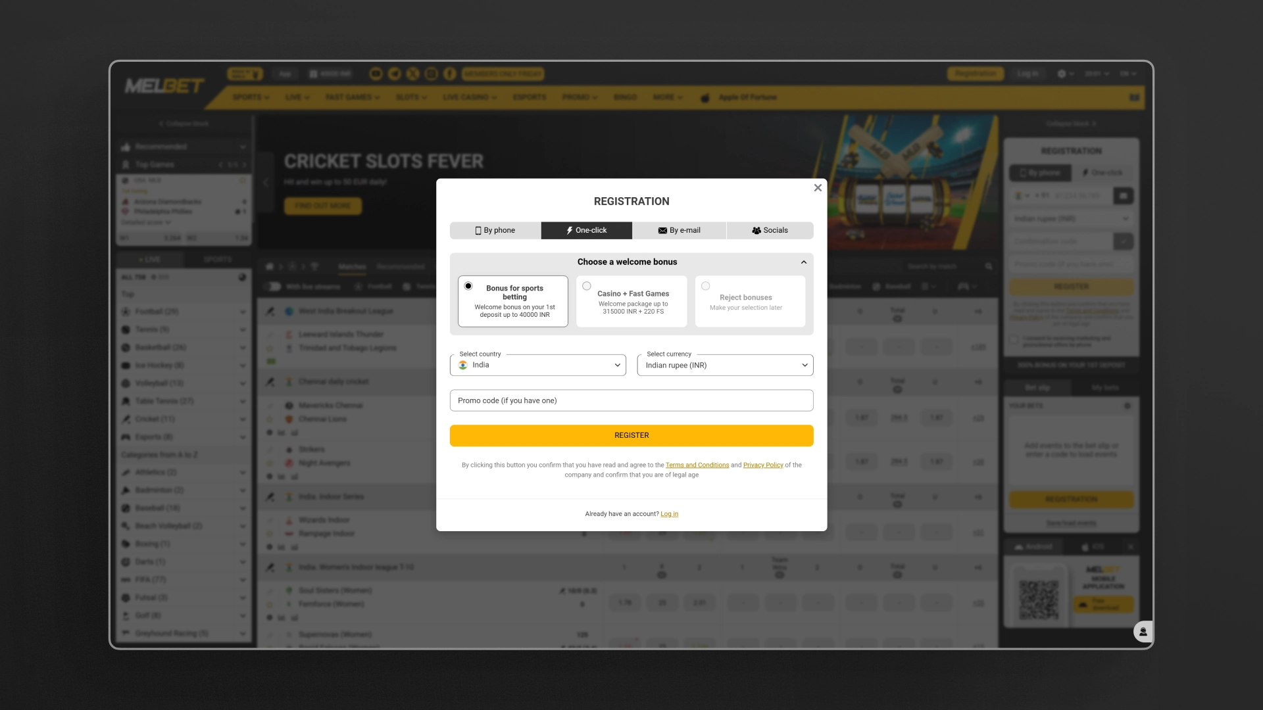Collapse the Choose a welcome bonus section
Screen dimensions: 1263x710
pyautogui.click(x=804, y=262)
